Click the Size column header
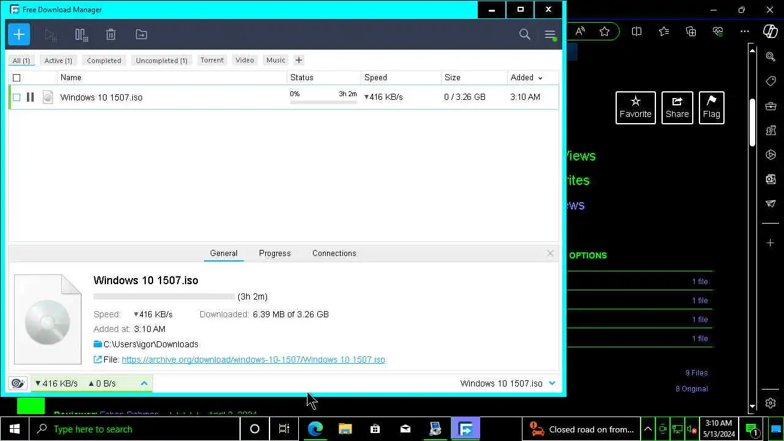Screen dimensions: 784x441 pos(474,78)
